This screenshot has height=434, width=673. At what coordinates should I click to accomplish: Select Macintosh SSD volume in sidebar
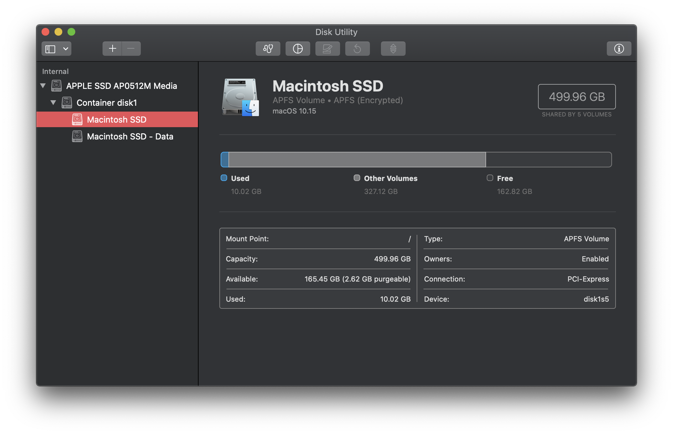(x=117, y=119)
